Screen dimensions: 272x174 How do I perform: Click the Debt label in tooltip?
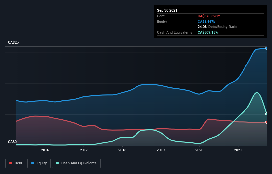pos(161,16)
